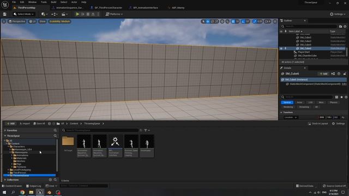Open the Window menu

pos(32,2)
